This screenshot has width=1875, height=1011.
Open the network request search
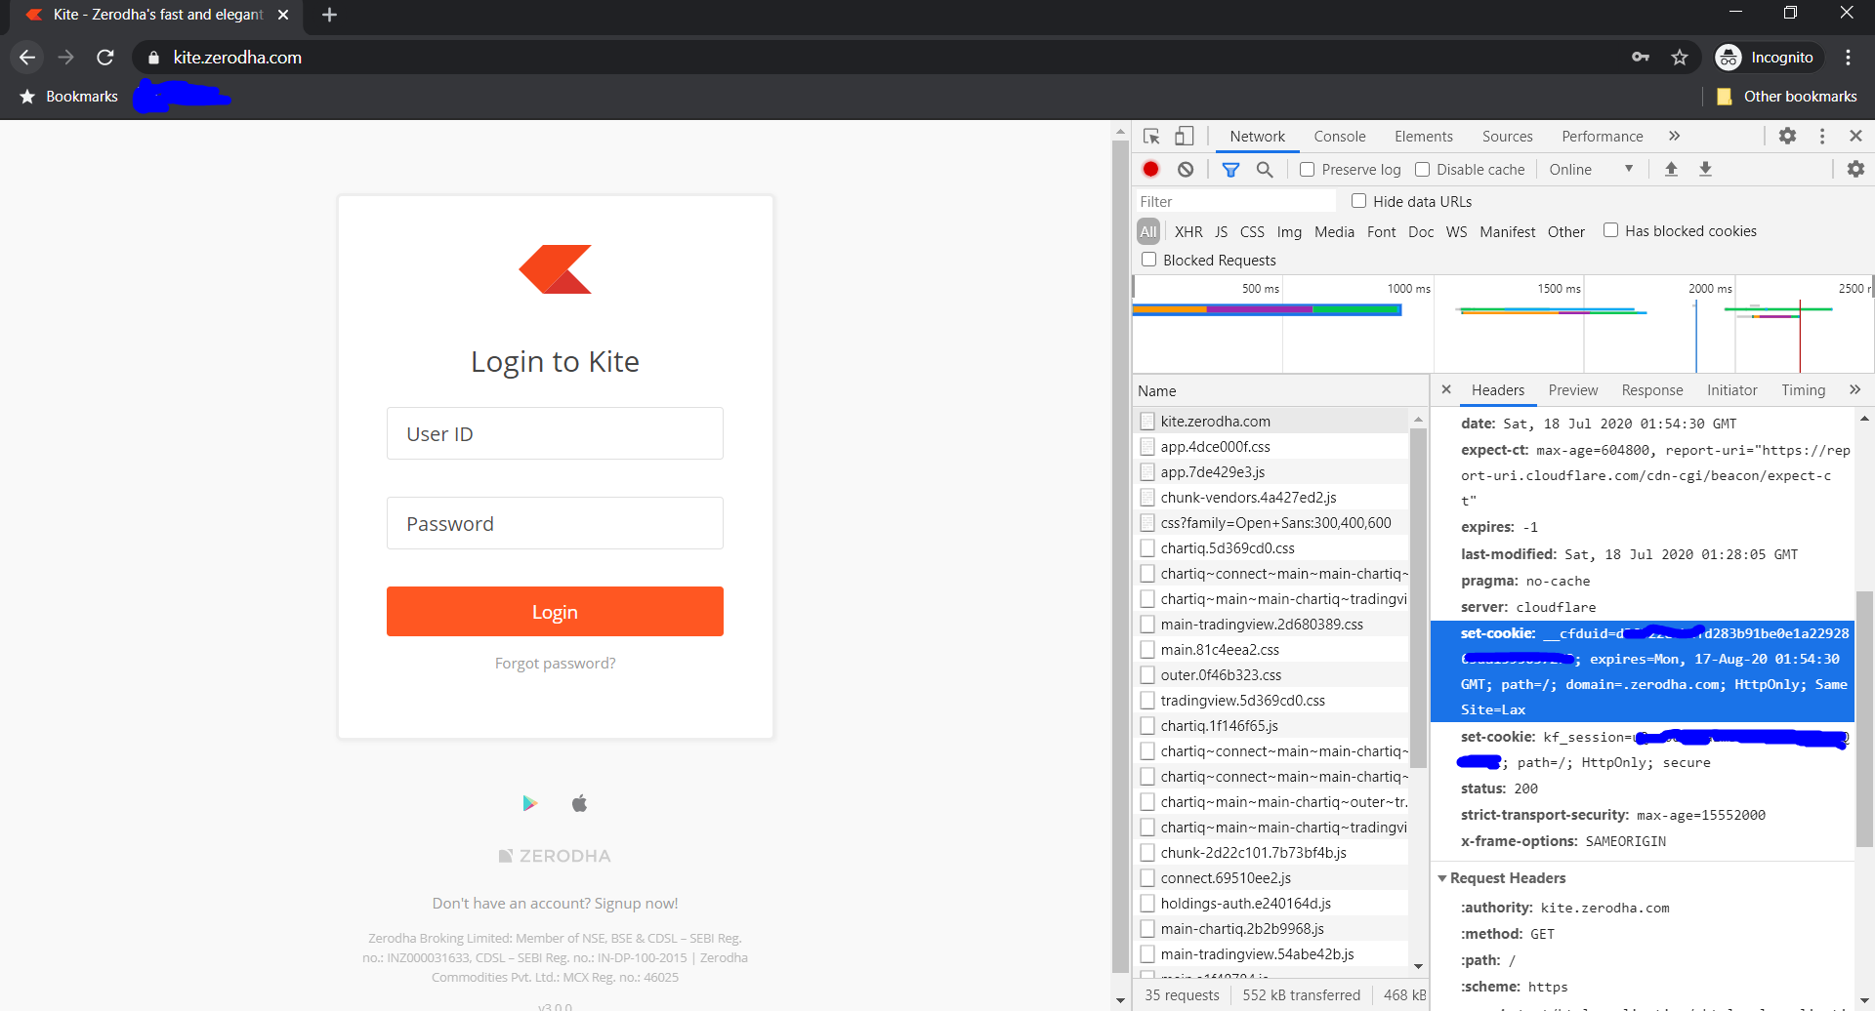point(1266,169)
